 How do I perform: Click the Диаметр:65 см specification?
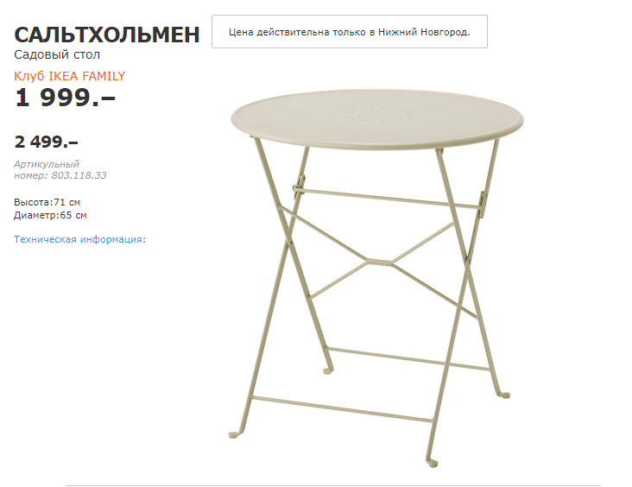pyautogui.click(x=50, y=215)
